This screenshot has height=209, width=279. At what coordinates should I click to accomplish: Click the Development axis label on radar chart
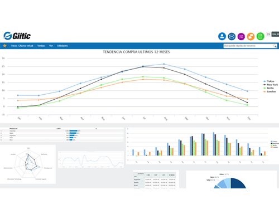tap(48, 168)
